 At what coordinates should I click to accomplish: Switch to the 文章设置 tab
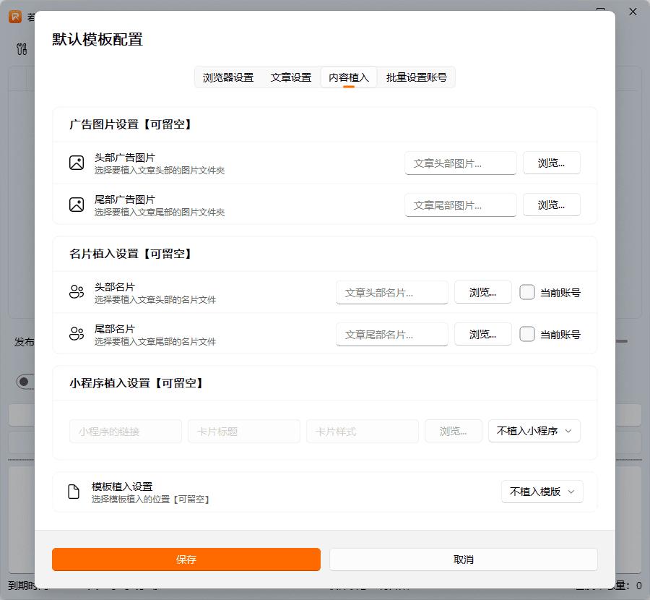(x=290, y=77)
